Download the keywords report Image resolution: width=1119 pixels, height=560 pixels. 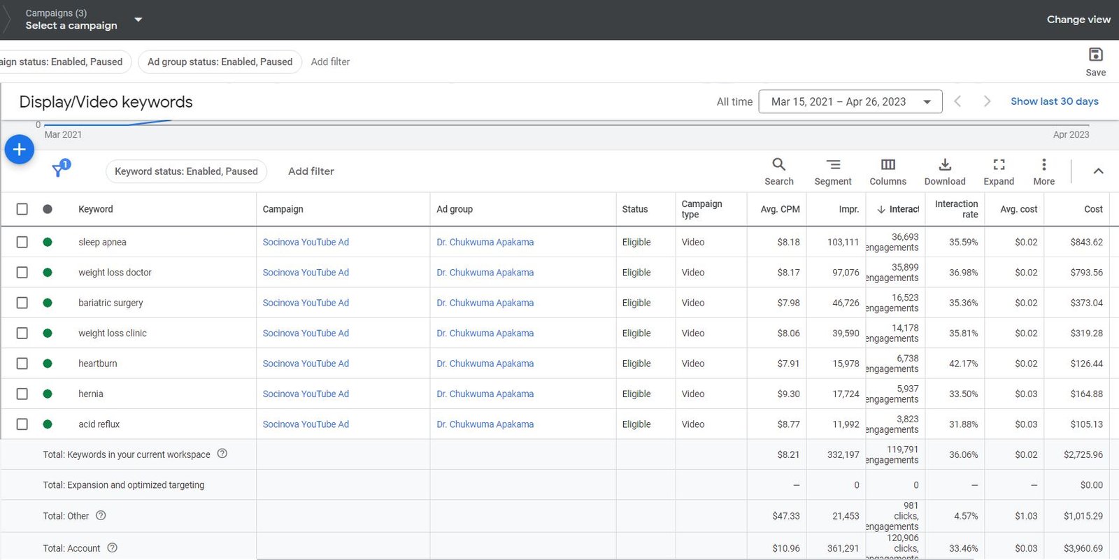click(x=944, y=171)
